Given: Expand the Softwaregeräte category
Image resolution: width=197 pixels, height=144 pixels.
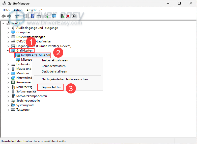Looking at the screenshot, I should click(8, 92).
